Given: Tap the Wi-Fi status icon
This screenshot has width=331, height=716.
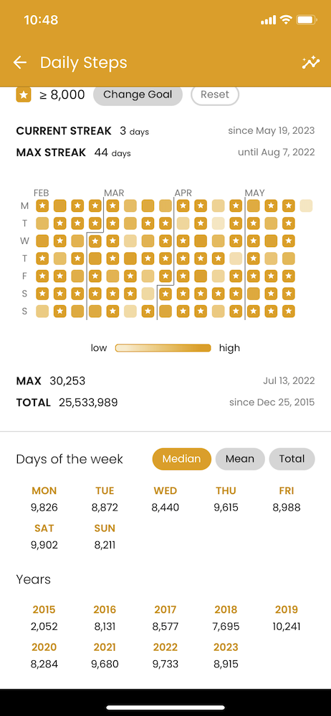Looking at the screenshot, I should (x=286, y=19).
